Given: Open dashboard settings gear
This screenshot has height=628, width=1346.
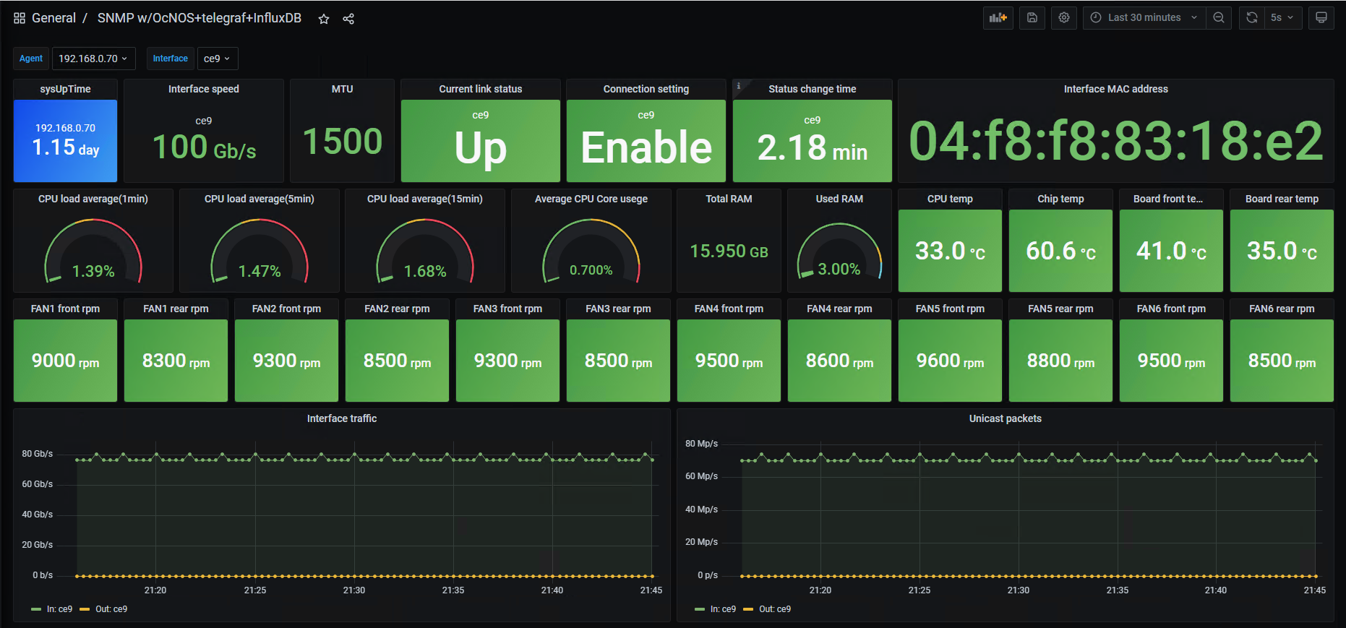Looking at the screenshot, I should pyautogui.click(x=1064, y=18).
